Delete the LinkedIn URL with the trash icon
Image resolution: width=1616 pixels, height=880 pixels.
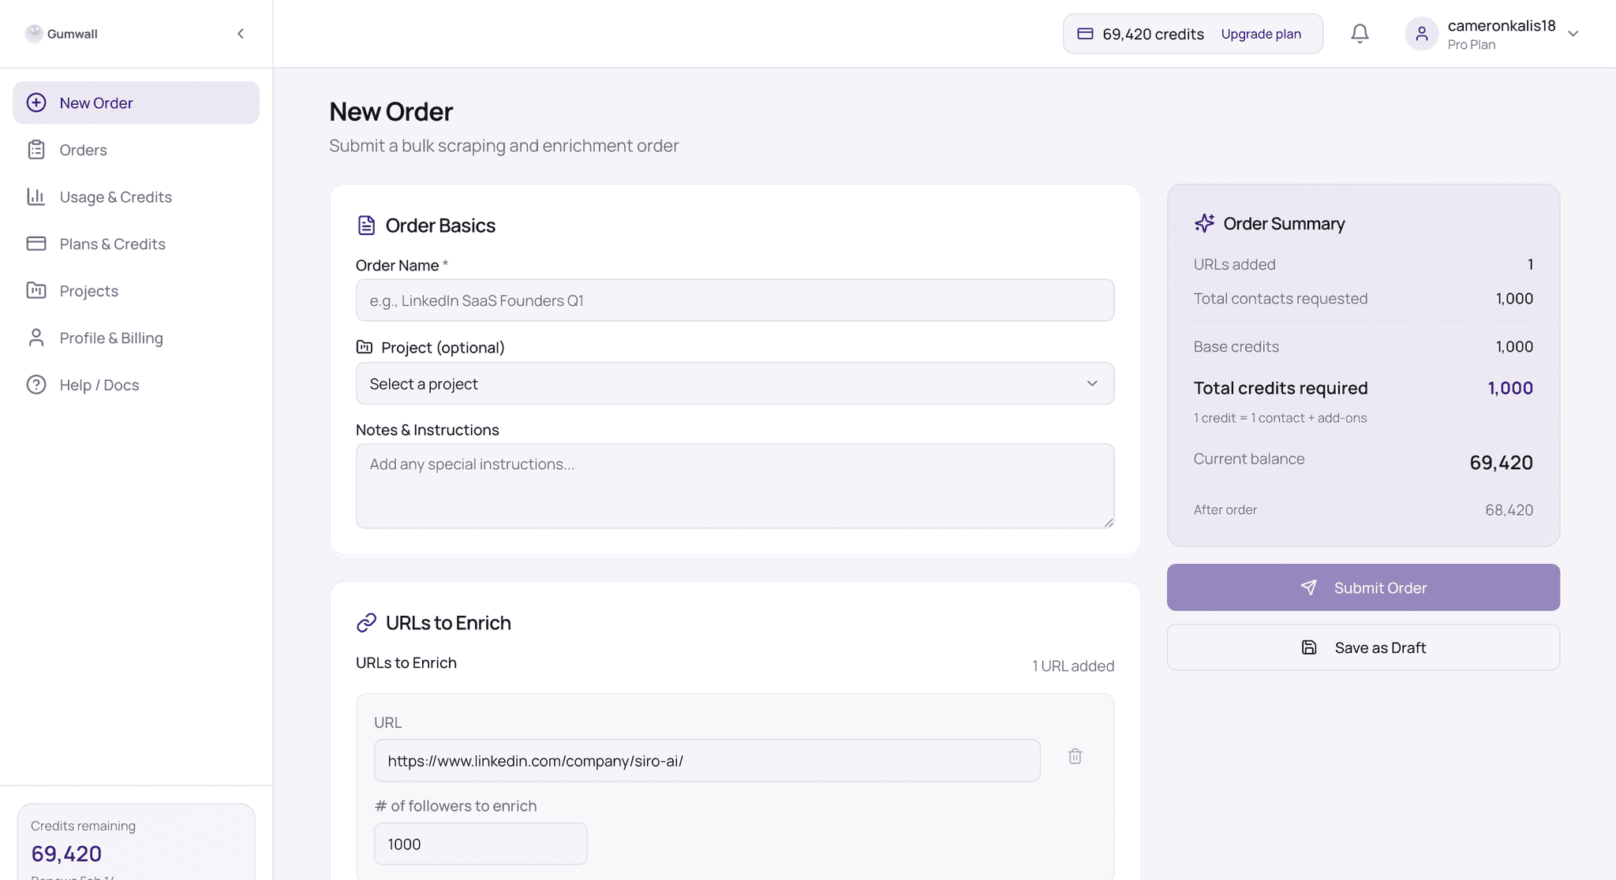point(1075,756)
